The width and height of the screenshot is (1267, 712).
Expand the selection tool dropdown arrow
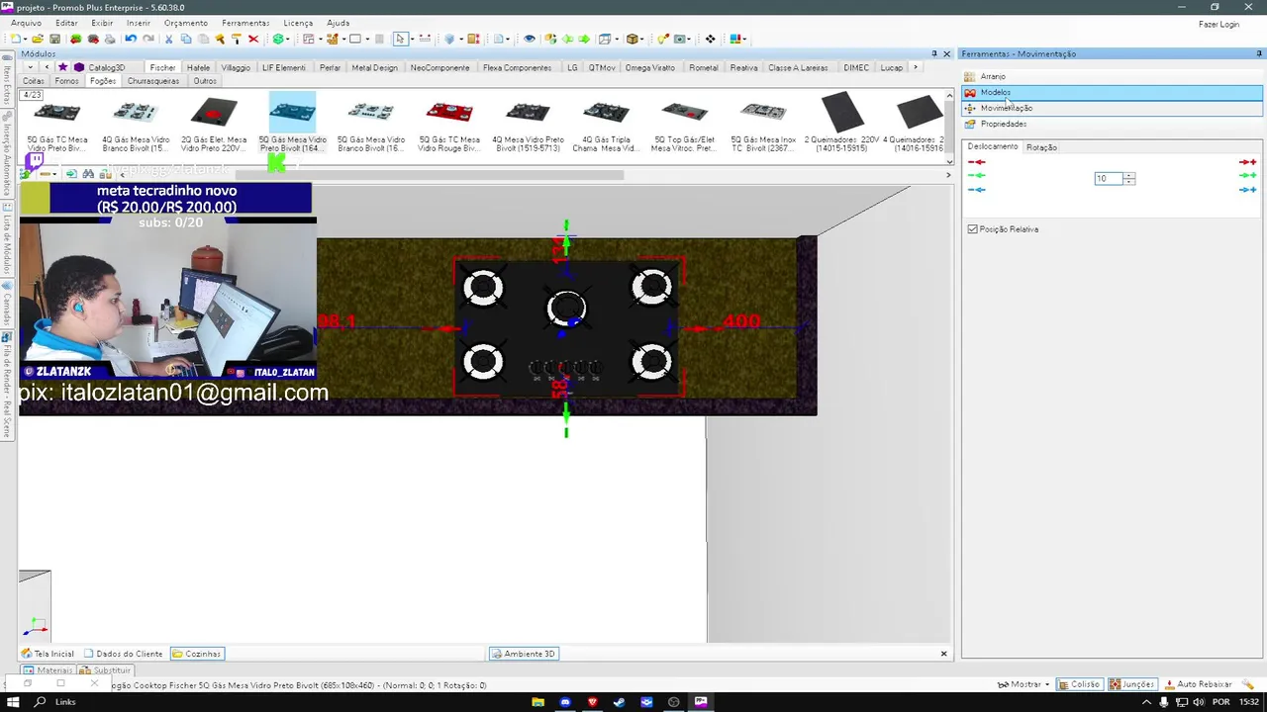pyautogui.click(x=412, y=40)
